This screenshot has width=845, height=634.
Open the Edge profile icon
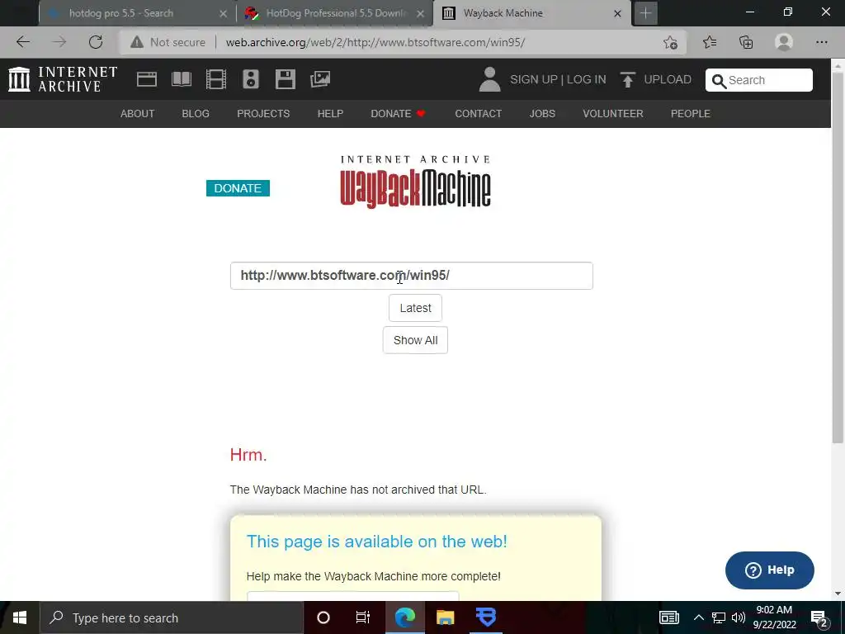[x=784, y=42]
